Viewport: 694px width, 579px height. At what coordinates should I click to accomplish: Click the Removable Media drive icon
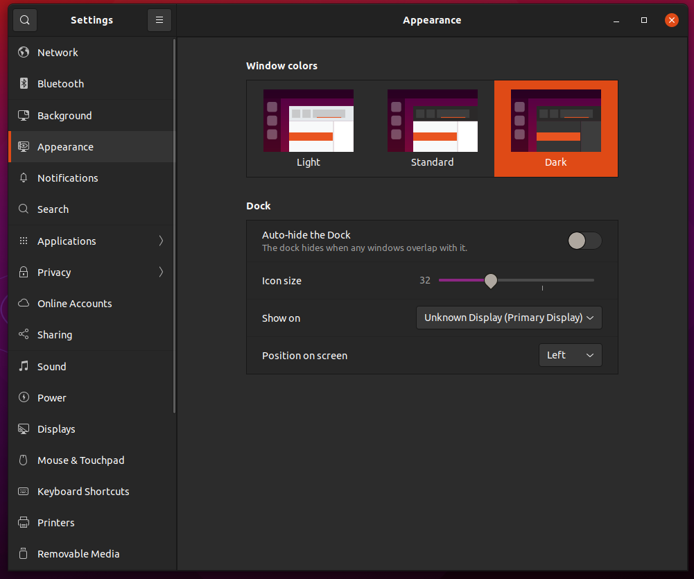point(24,554)
